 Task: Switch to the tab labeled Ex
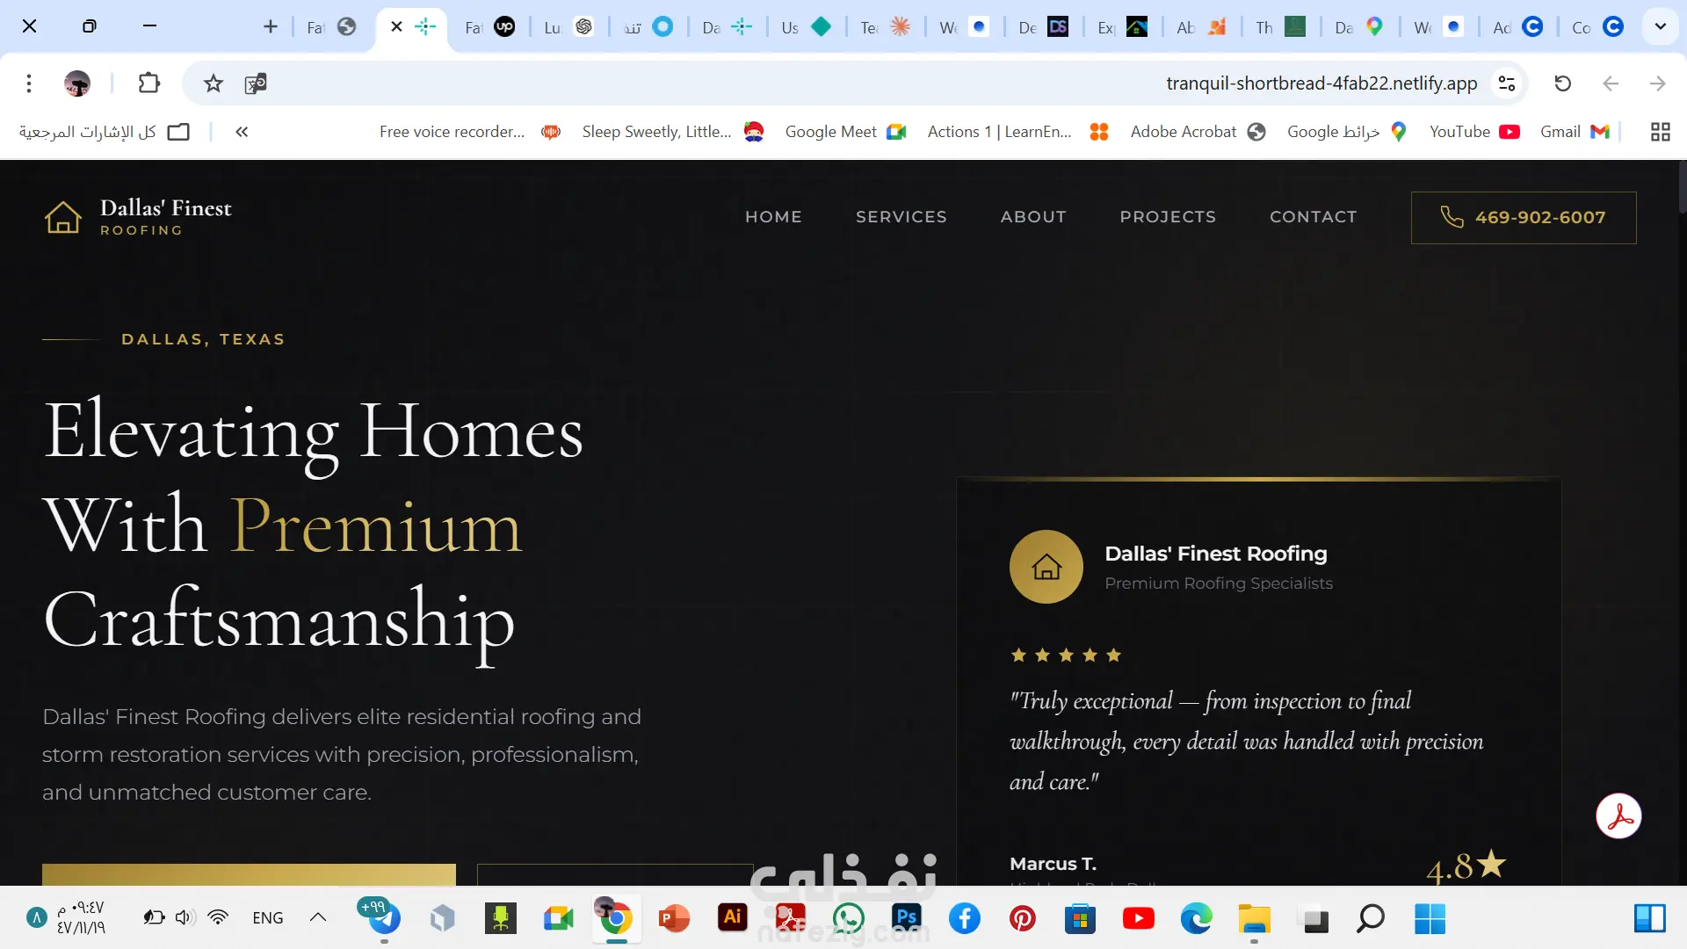1121,27
